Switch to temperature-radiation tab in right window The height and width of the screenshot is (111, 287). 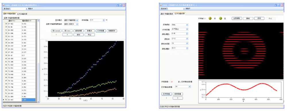coord(166,14)
